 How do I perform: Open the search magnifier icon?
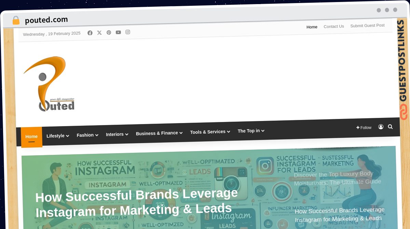click(390, 127)
